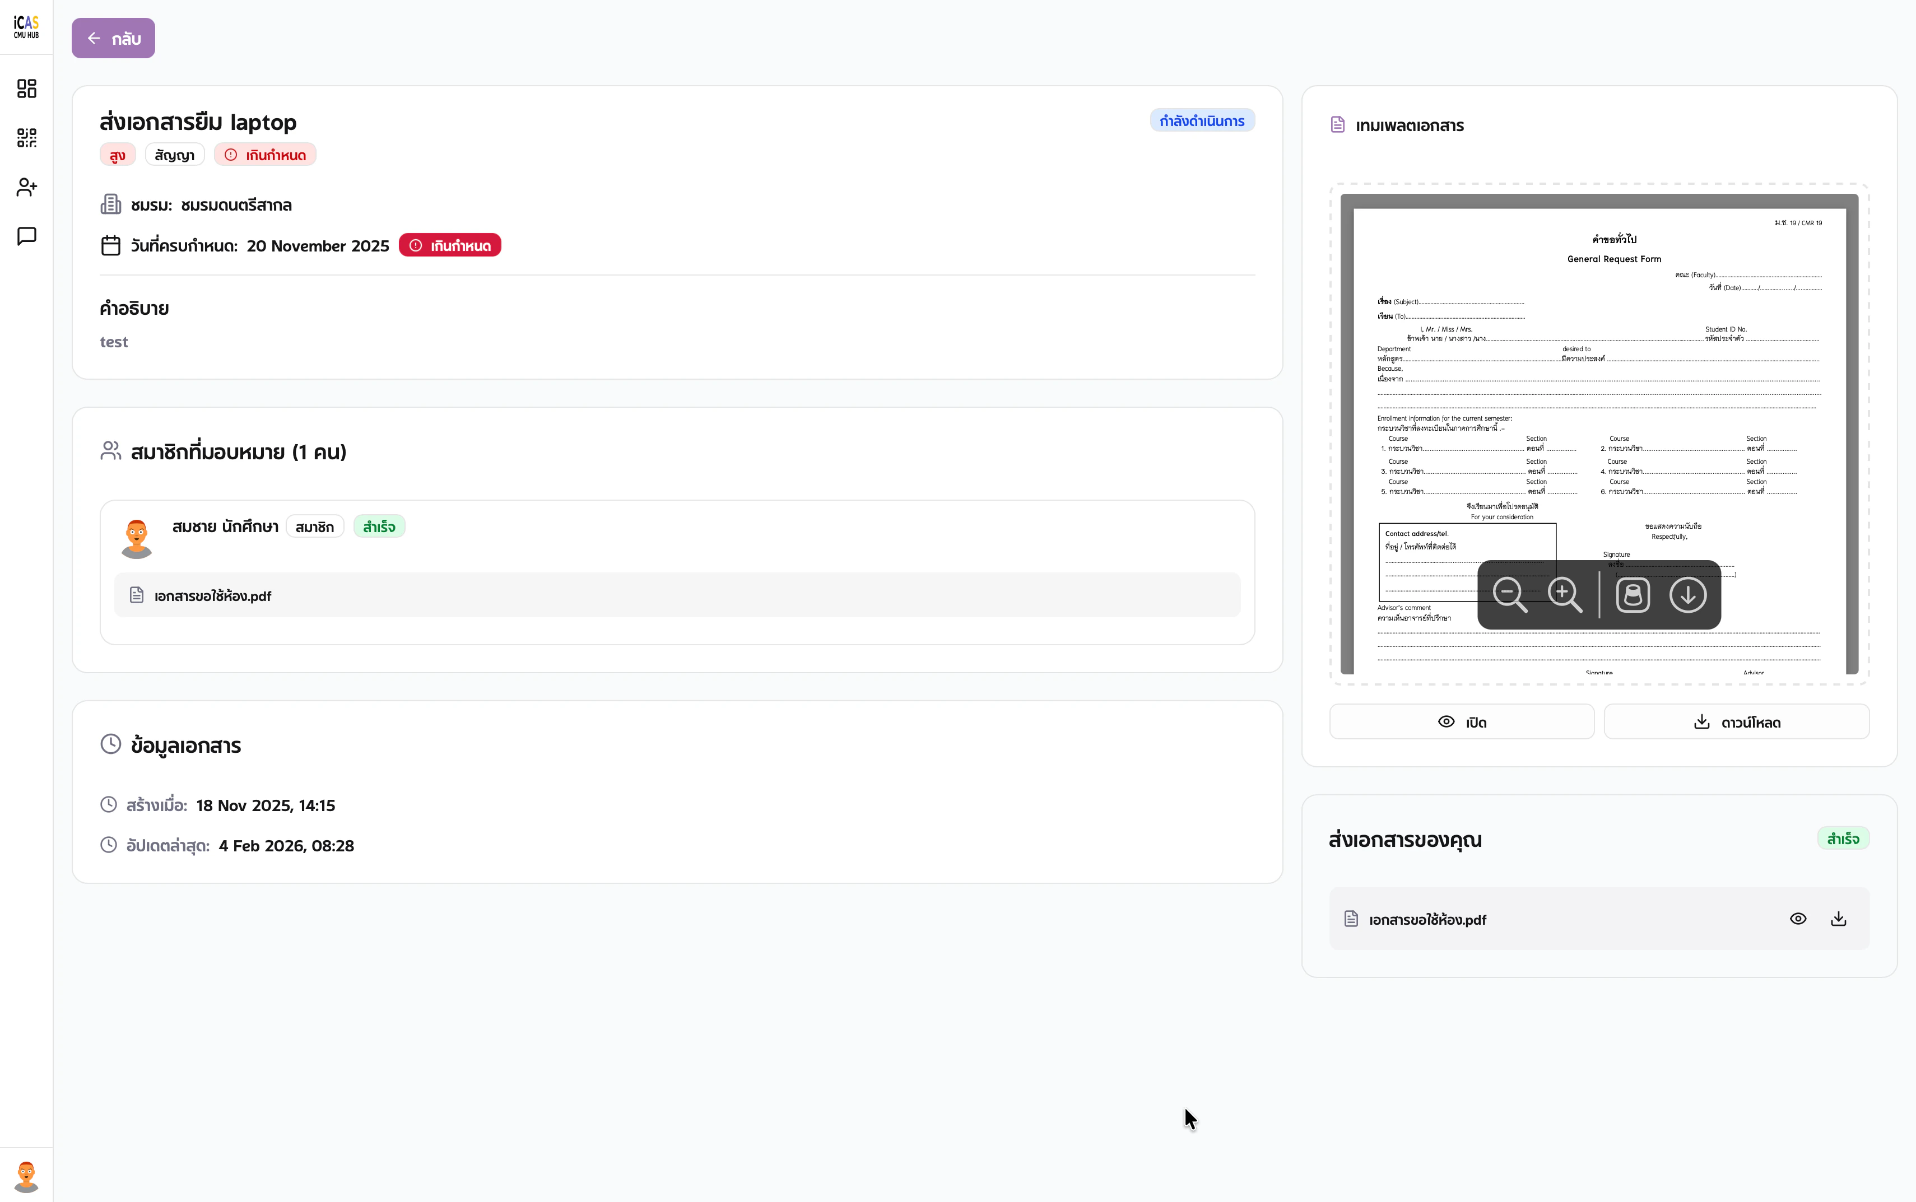Click the สัญญา category tag

[x=175, y=155]
